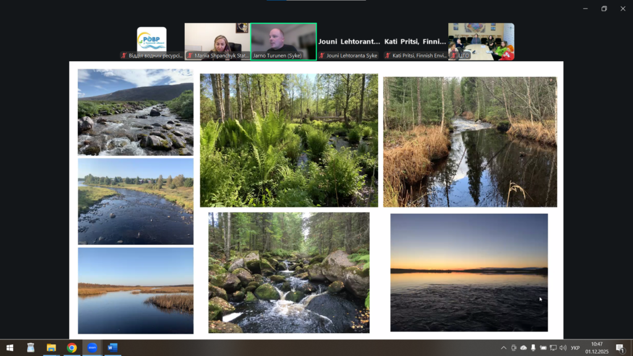
Task: Click the microphone icon in the system tray
Action: point(533,348)
